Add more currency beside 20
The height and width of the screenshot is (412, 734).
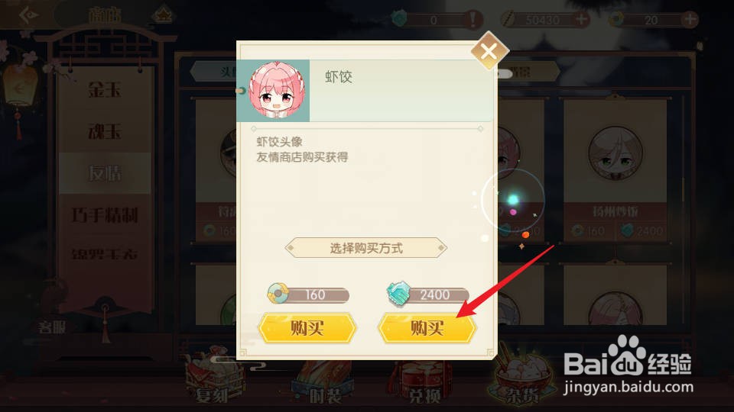coord(690,19)
